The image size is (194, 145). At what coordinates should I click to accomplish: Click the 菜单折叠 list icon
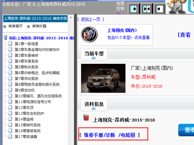point(28,26)
